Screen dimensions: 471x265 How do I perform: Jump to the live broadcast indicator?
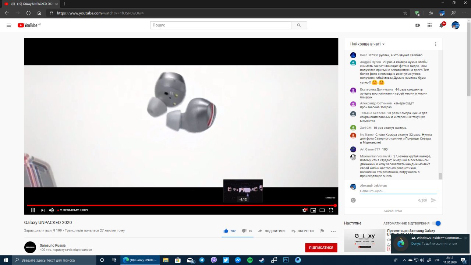click(x=73, y=210)
